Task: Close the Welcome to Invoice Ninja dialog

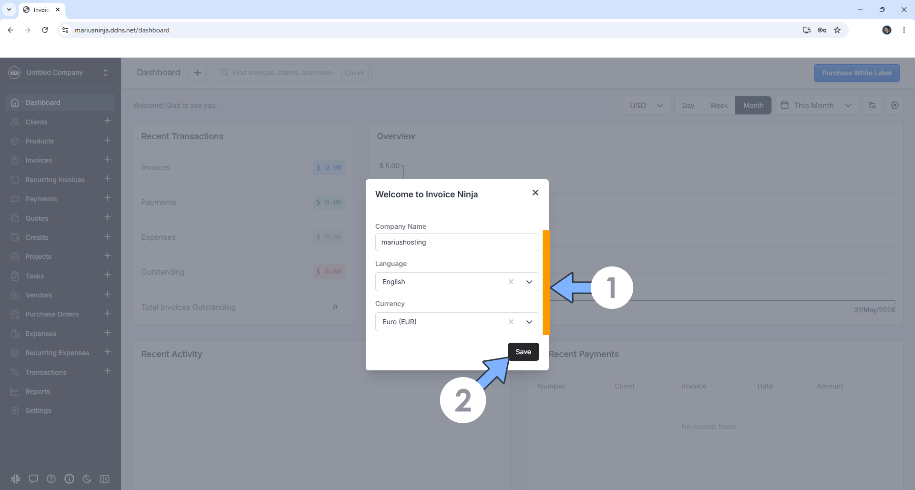Action: click(535, 193)
